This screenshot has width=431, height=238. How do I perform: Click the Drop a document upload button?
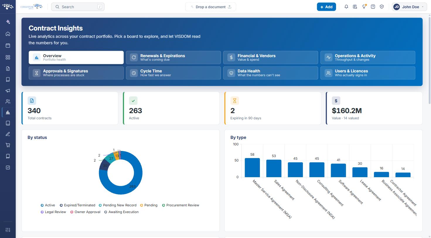[x=211, y=7]
